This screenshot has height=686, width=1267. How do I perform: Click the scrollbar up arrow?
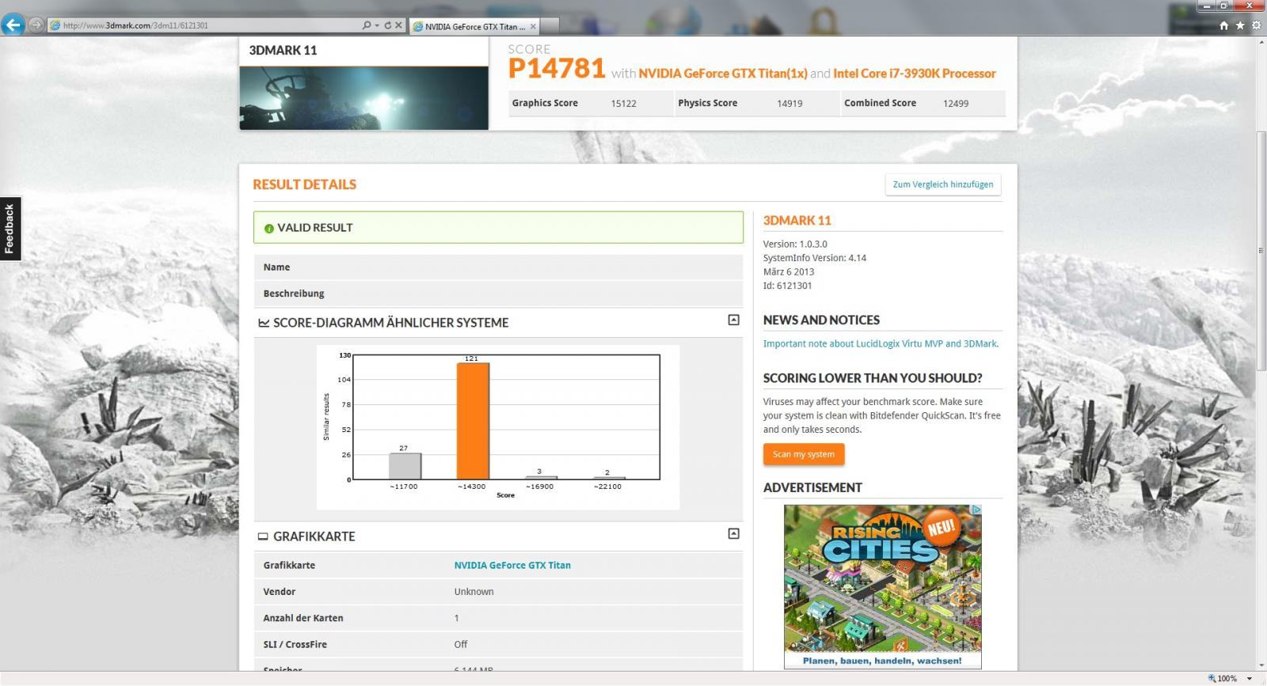(1260, 43)
